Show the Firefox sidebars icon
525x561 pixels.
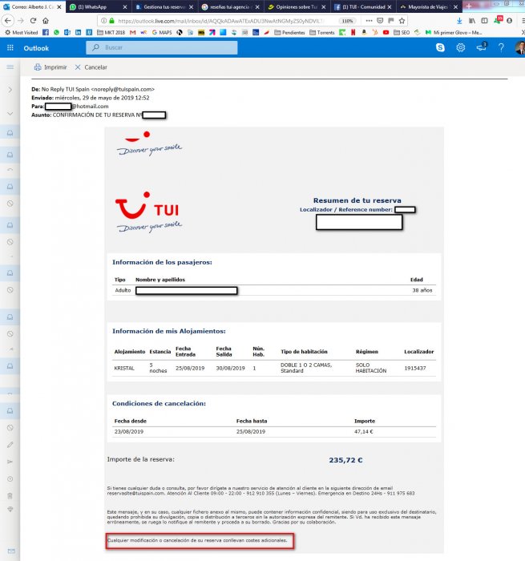484,21
